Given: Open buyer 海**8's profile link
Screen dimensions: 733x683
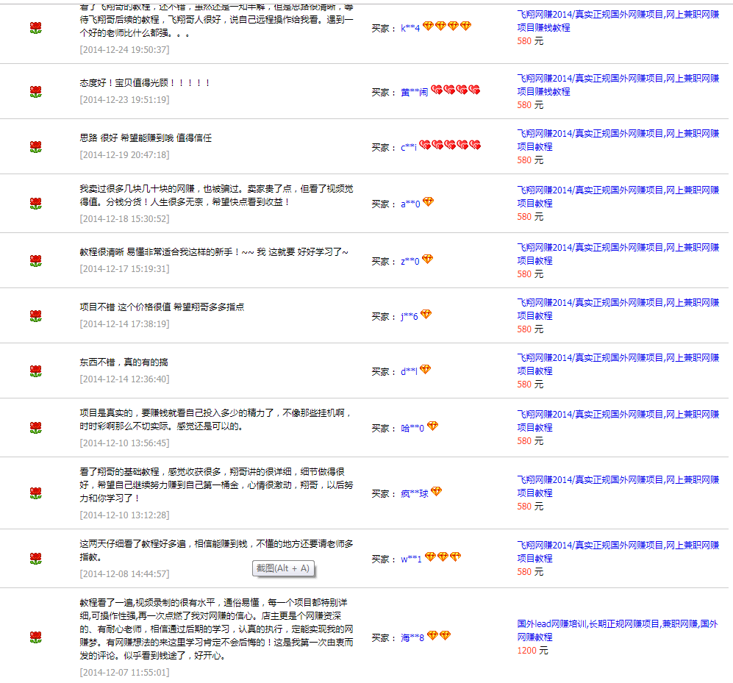Looking at the screenshot, I should [x=412, y=637].
